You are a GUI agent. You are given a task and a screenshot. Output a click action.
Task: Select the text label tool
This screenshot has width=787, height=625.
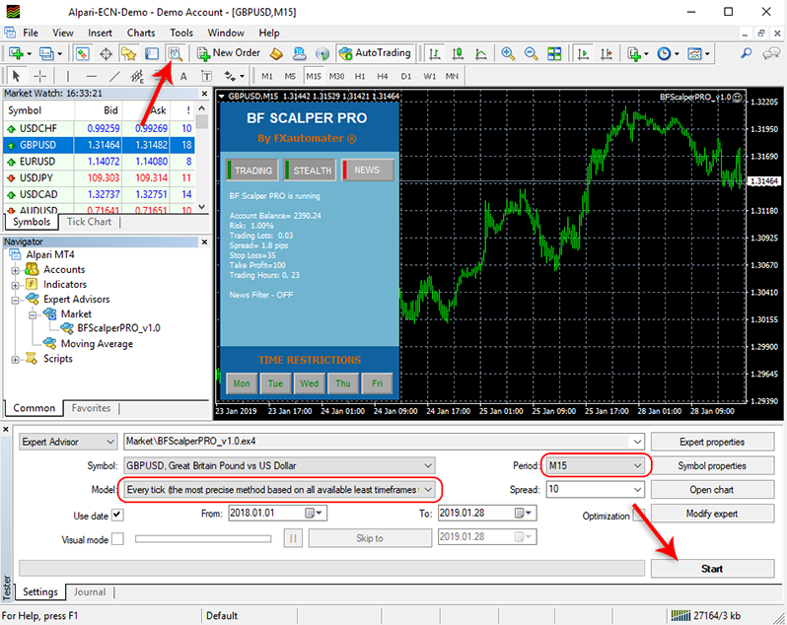coord(206,76)
